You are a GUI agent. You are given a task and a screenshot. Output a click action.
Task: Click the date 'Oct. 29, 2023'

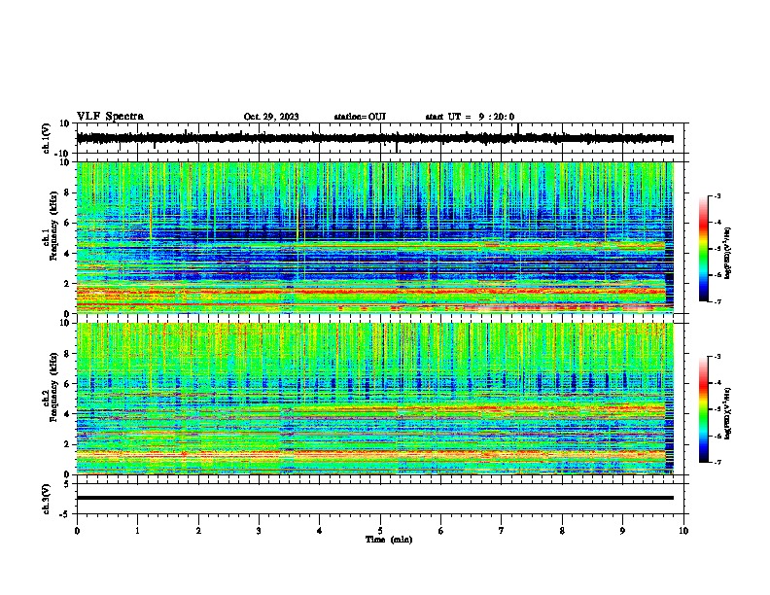(271, 117)
